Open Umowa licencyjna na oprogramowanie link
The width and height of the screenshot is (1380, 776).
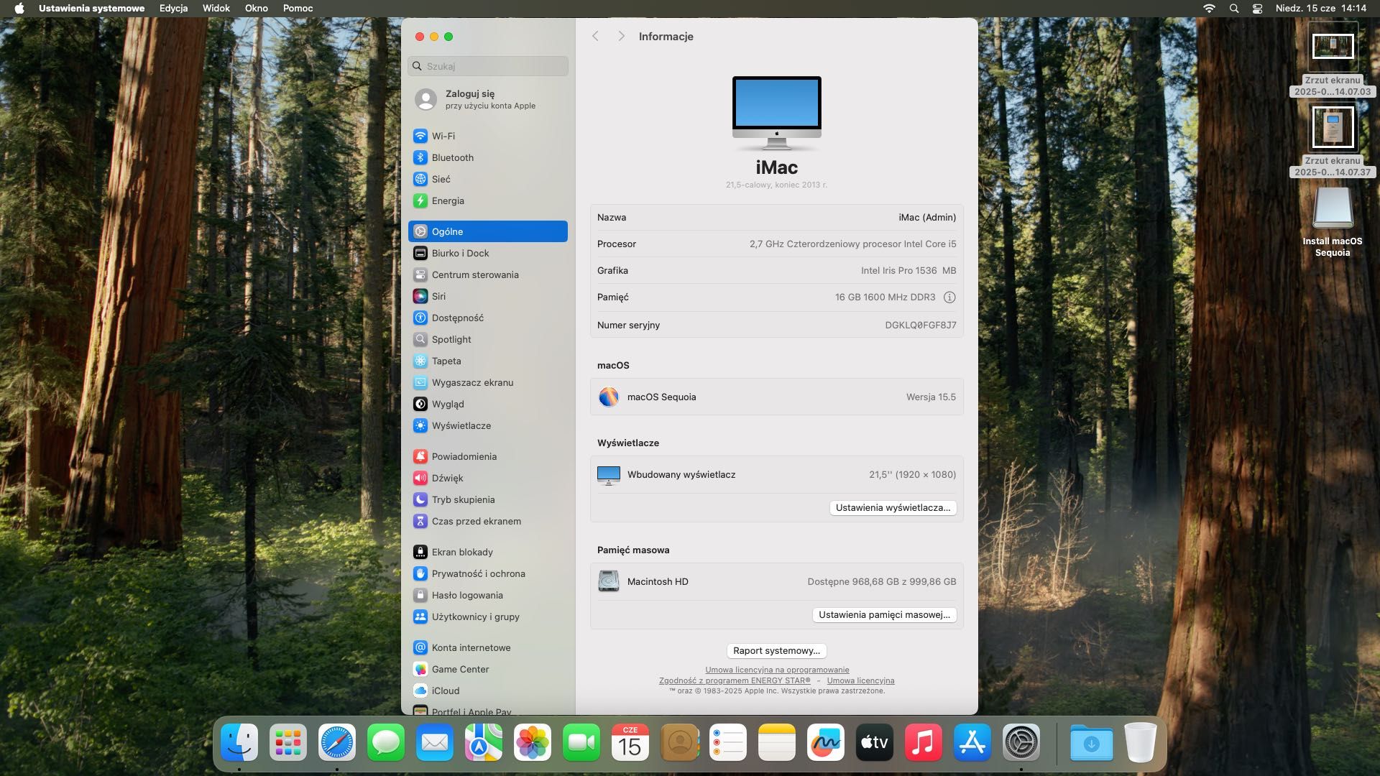[777, 670]
